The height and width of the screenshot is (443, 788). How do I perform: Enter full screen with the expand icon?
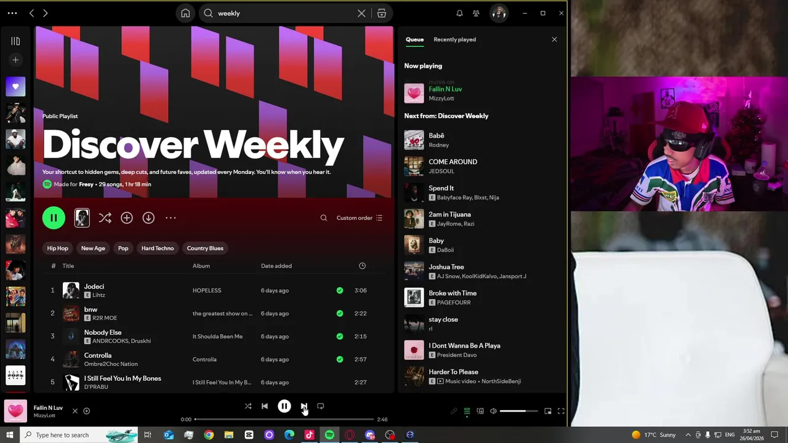[x=561, y=411]
